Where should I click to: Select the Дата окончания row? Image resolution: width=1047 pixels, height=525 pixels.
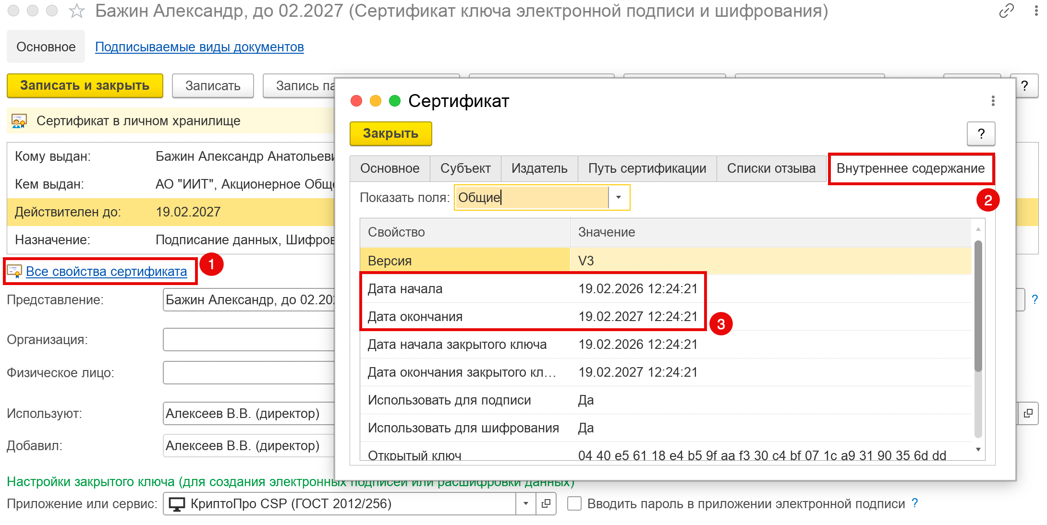(x=666, y=316)
